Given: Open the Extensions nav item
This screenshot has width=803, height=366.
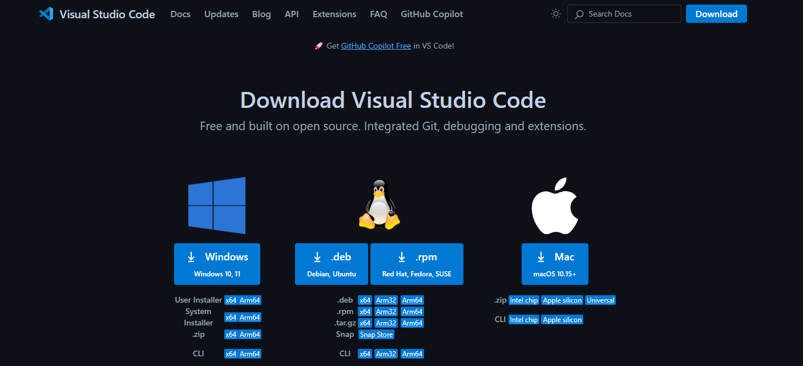Looking at the screenshot, I should pos(334,14).
